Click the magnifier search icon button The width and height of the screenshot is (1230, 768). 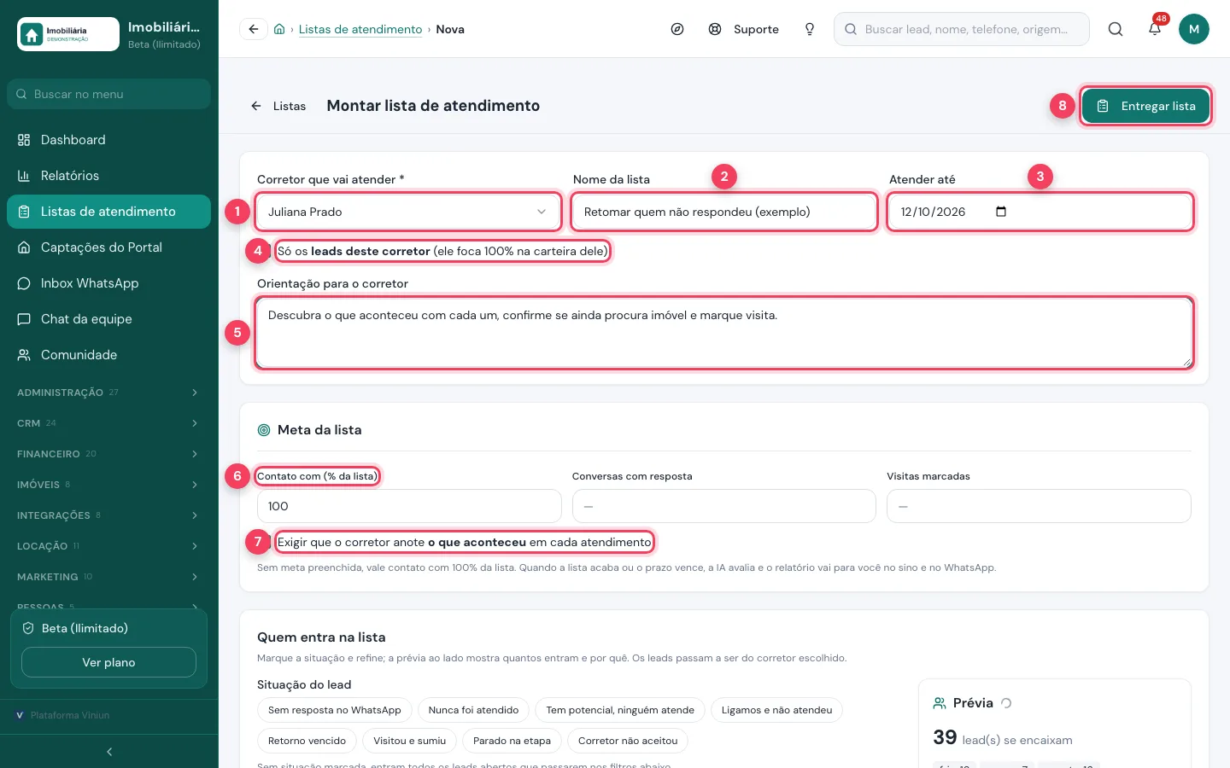(x=1116, y=29)
